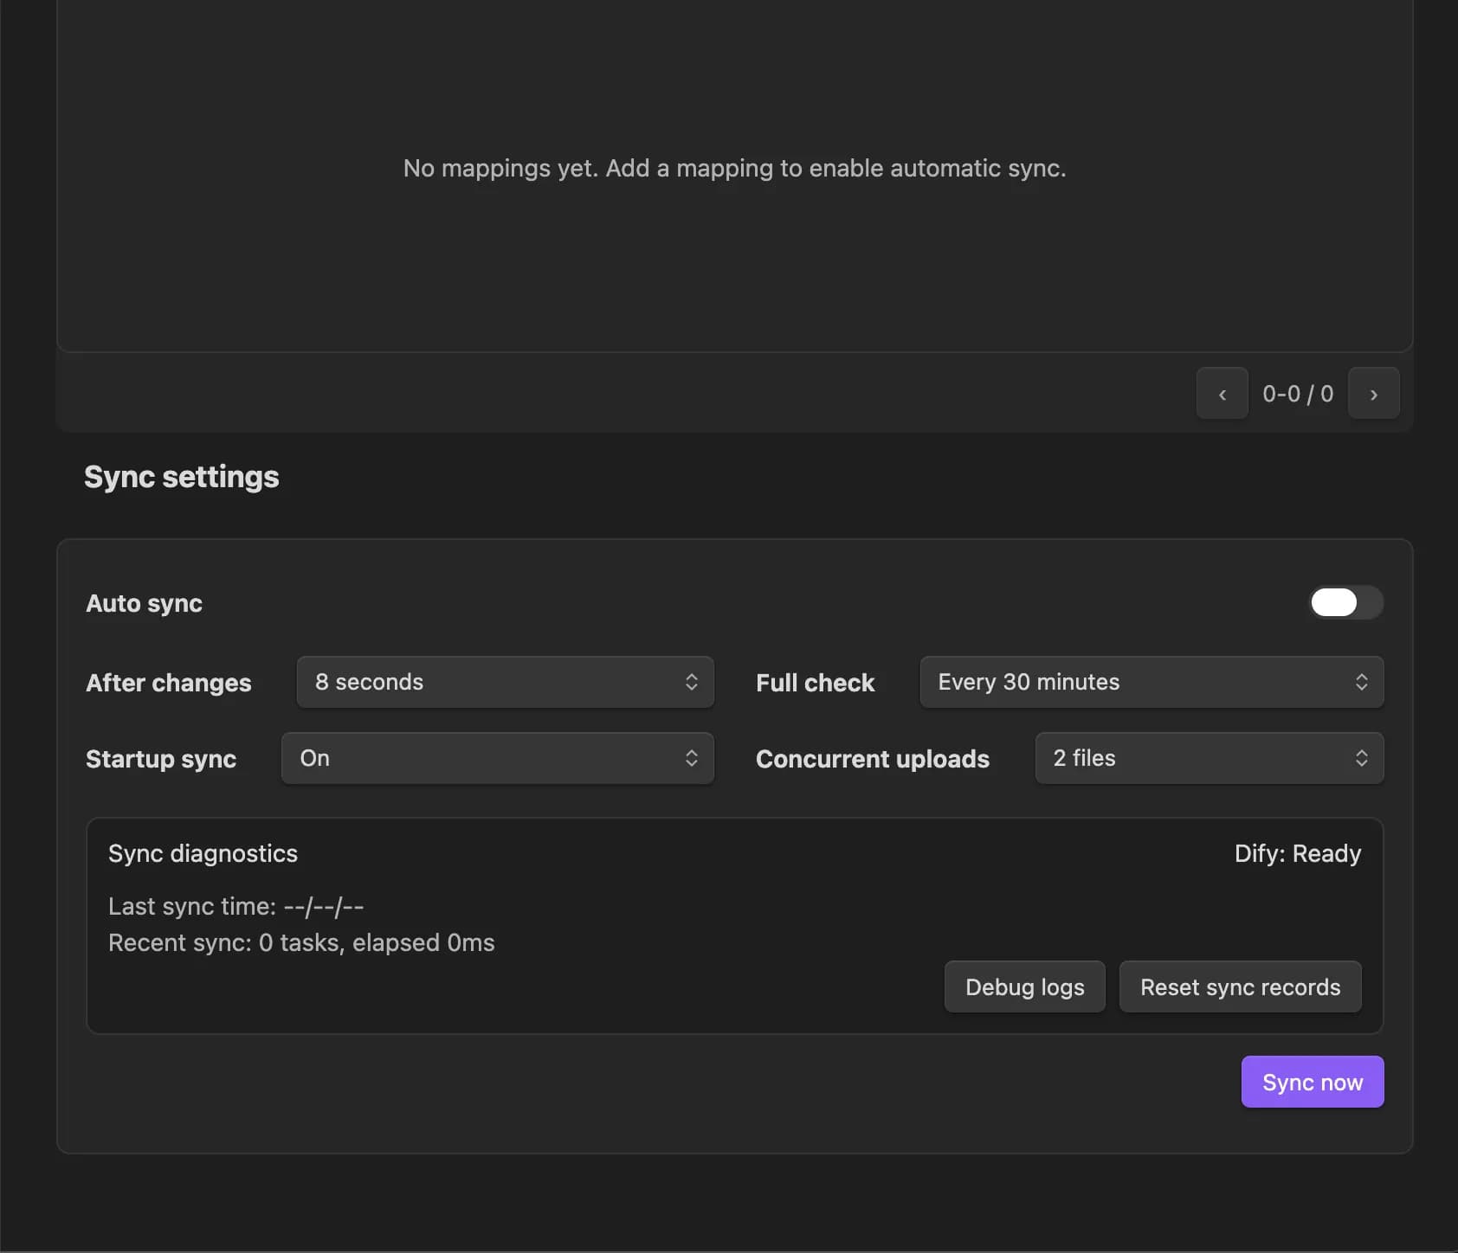1458x1253 pixels.
Task: Open the Concurrent uploads dropdown
Action: pyautogui.click(x=1209, y=758)
